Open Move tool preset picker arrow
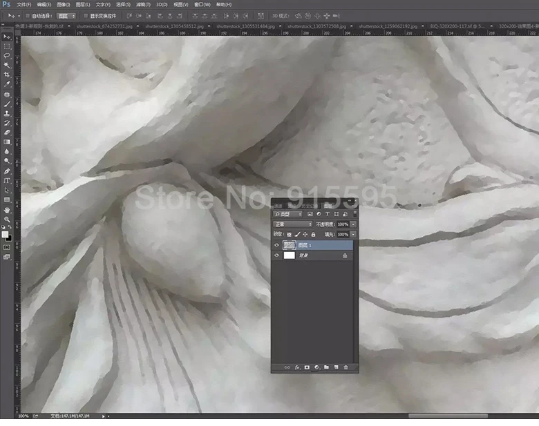Screen dimensions: 539x426 click(x=19, y=16)
